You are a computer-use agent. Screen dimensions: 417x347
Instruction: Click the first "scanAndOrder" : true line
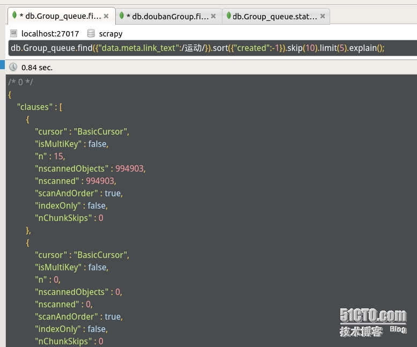(x=79, y=194)
